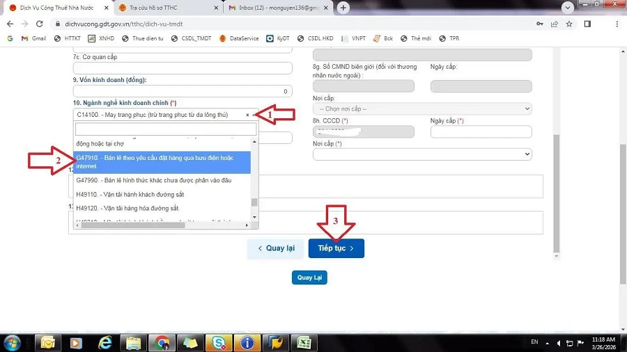Select G47910 Bán lẻ qua bưu điện hoặc internet
This screenshot has height=352, width=627.
click(162, 162)
